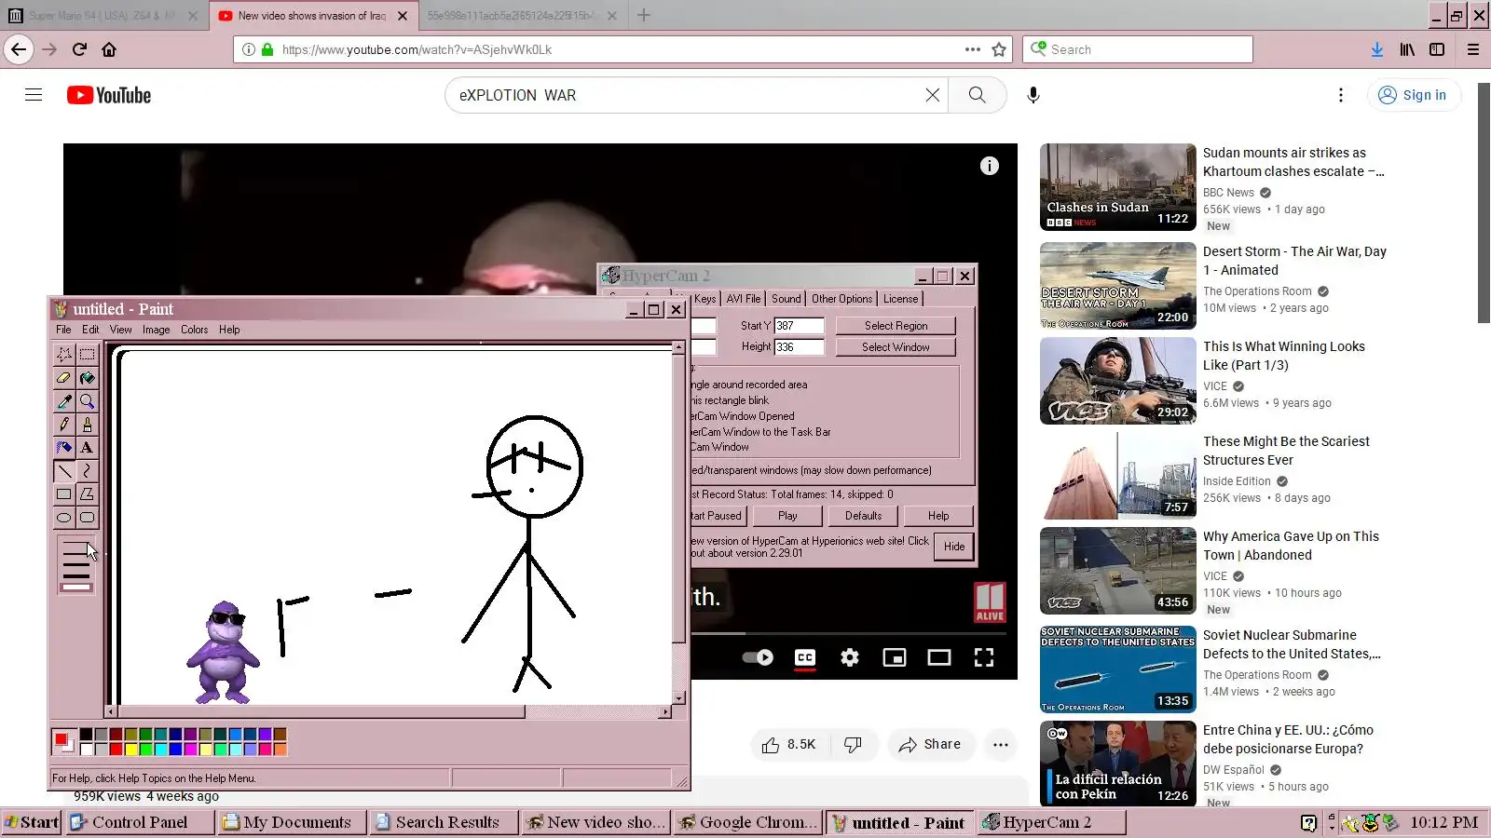
Task: Click the HyperCam Defaults button
Action: tap(863, 516)
